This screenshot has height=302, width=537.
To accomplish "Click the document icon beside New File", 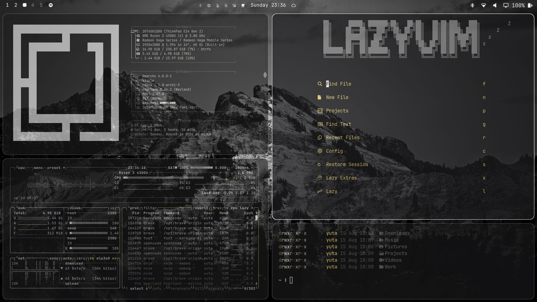I will [319, 97].
